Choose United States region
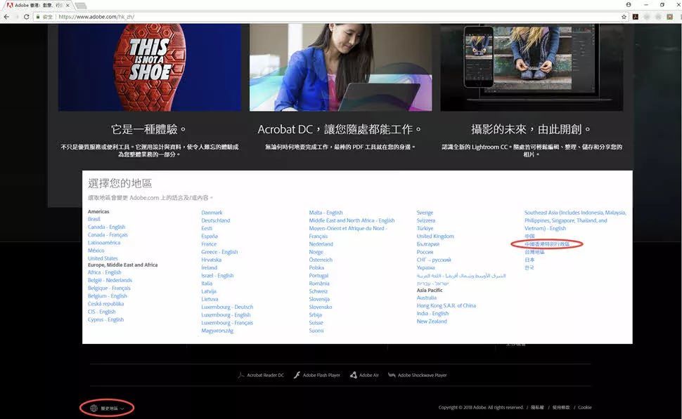This screenshot has width=682, height=419. click(x=103, y=258)
